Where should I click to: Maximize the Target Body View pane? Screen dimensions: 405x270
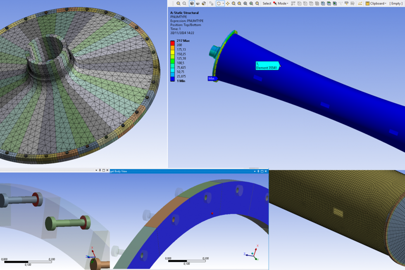[262, 171]
